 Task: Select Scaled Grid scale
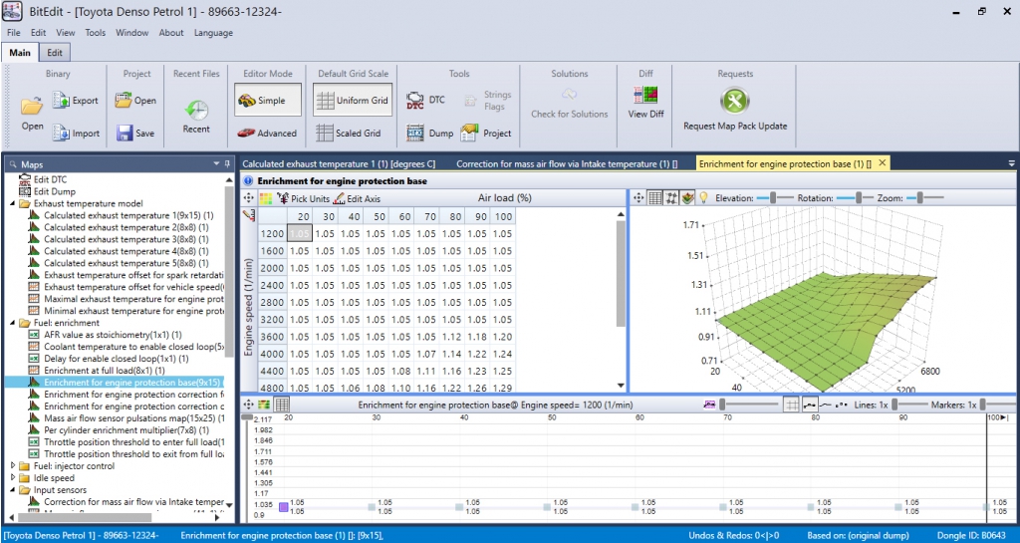coord(348,133)
